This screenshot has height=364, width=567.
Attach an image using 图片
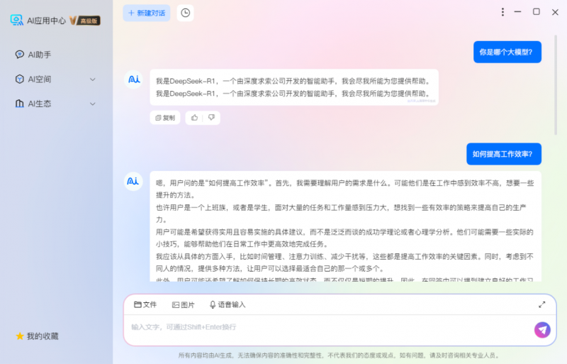[184, 305]
